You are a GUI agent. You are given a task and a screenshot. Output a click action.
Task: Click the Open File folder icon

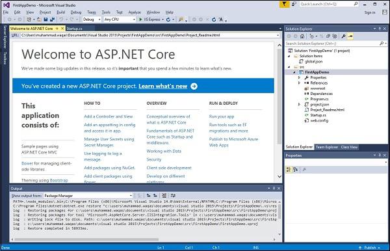tap(39, 20)
